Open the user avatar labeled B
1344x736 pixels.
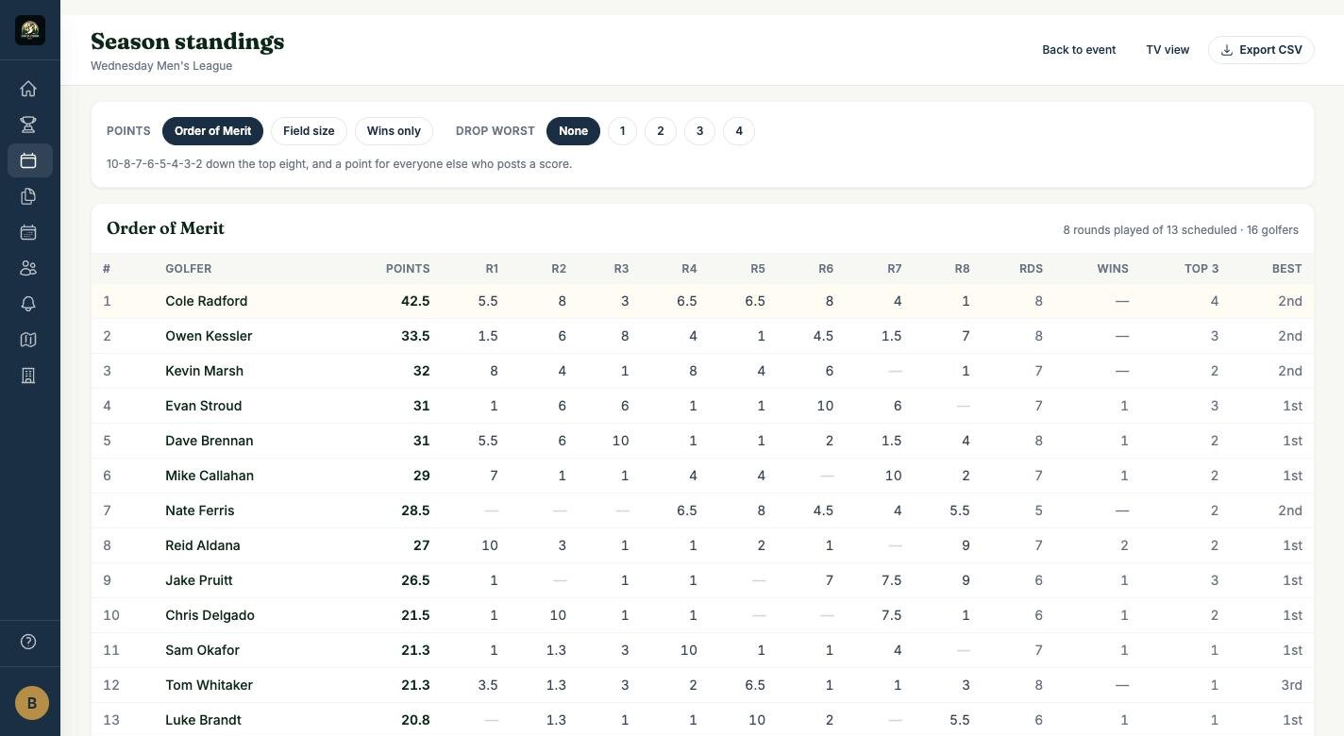coord(31,703)
